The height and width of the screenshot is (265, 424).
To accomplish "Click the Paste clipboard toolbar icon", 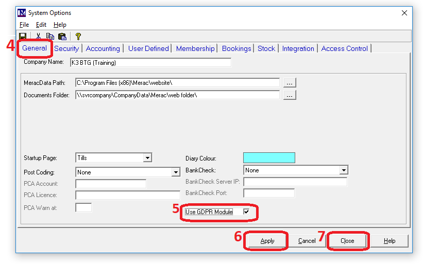I will pos(62,36).
